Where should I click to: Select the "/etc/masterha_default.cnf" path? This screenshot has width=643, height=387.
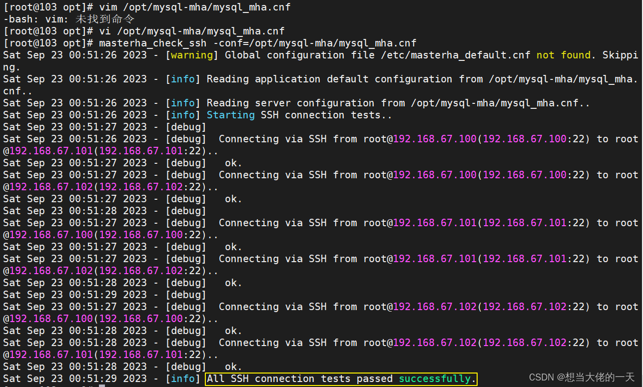pos(456,55)
